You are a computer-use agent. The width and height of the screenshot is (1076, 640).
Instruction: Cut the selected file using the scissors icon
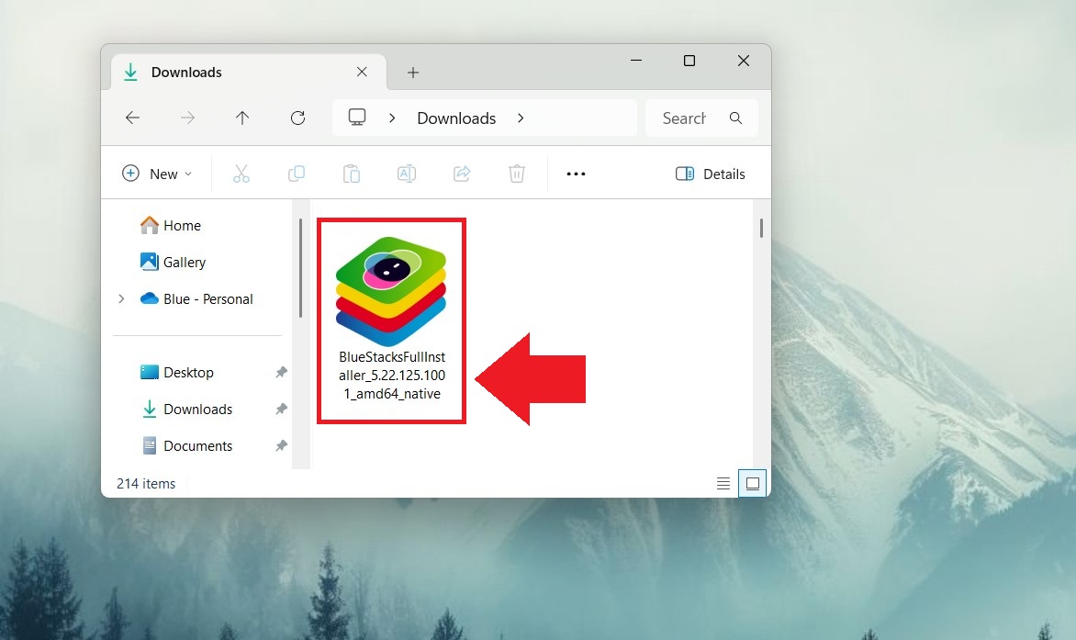point(241,174)
